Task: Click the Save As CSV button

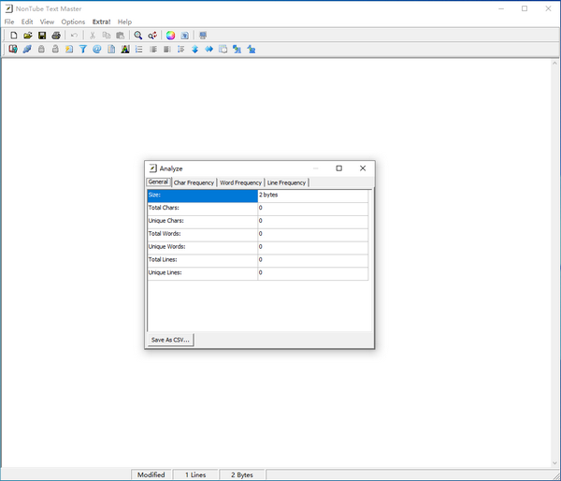Action: point(170,340)
